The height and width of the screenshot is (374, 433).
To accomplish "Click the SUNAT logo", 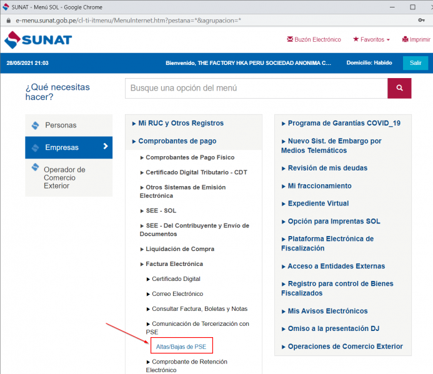I will click(38, 40).
